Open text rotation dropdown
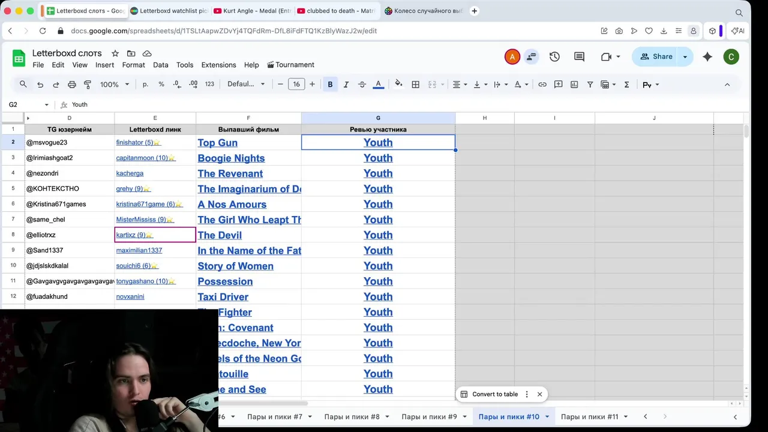This screenshot has height=432, width=768. tap(521, 85)
